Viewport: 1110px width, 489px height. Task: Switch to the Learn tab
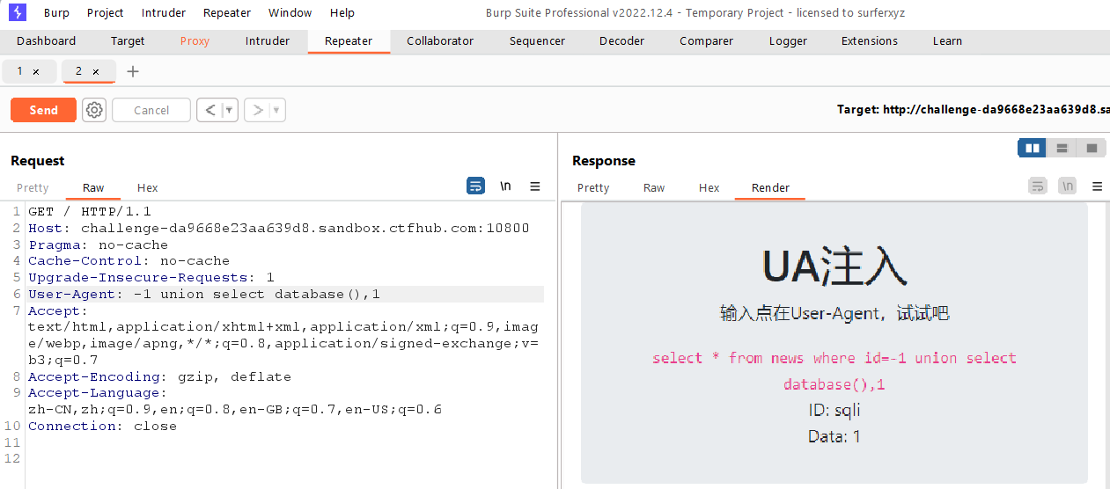(947, 41)
